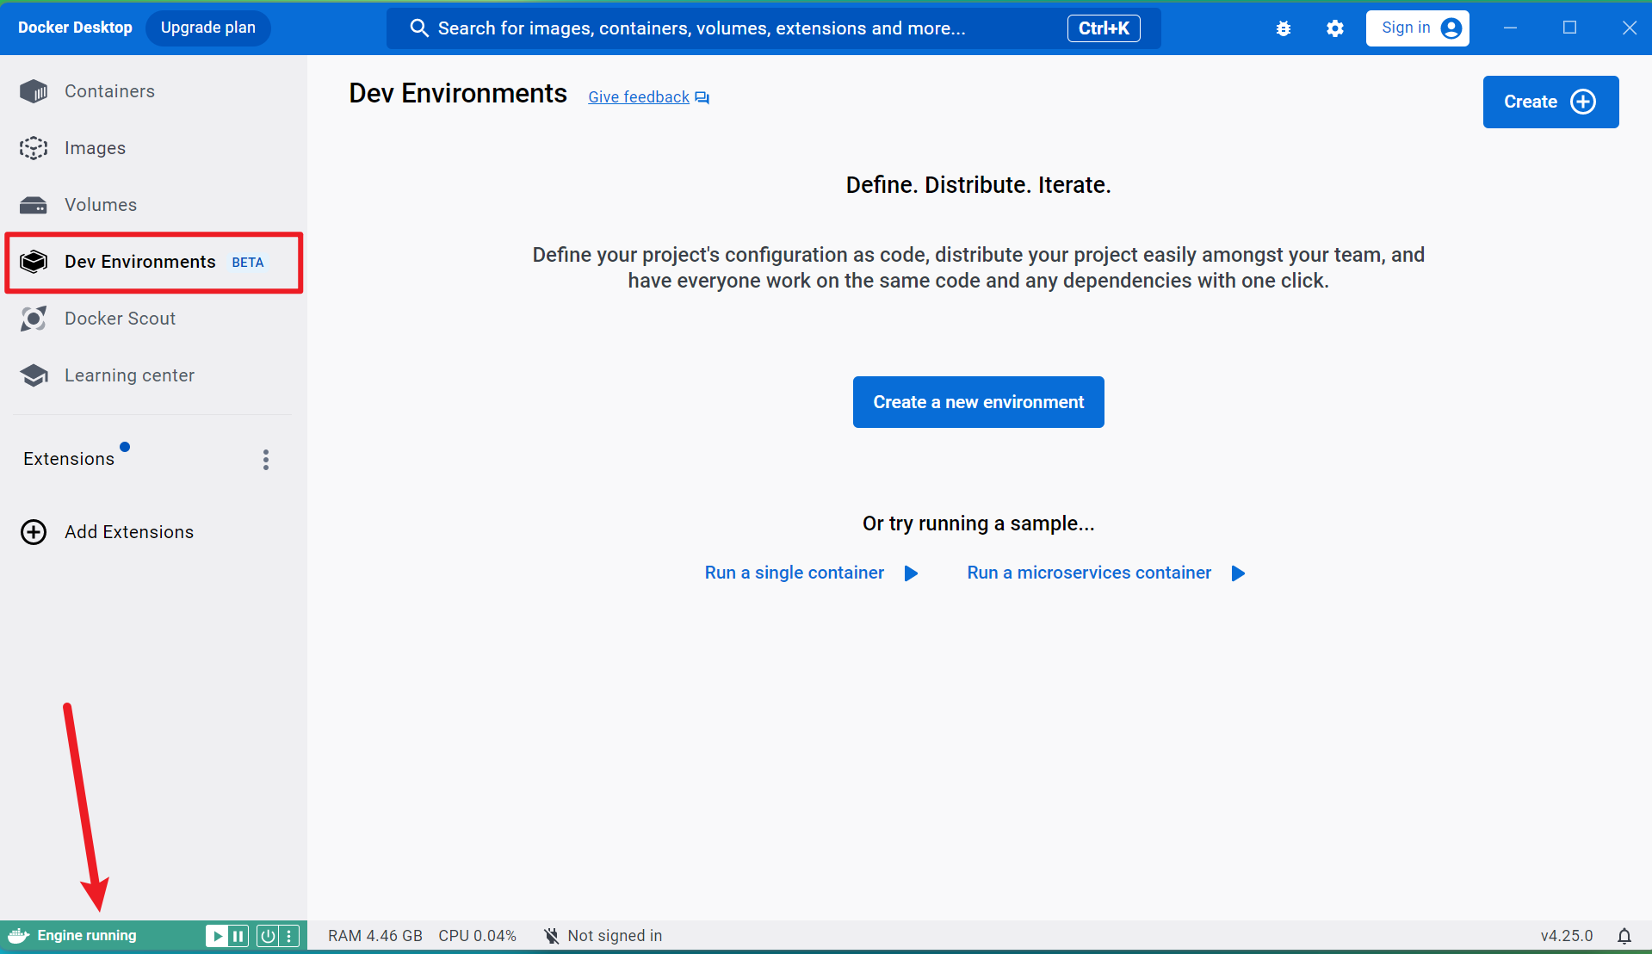
Task: Click play arrow next to single container
Action: pos(911,573)
